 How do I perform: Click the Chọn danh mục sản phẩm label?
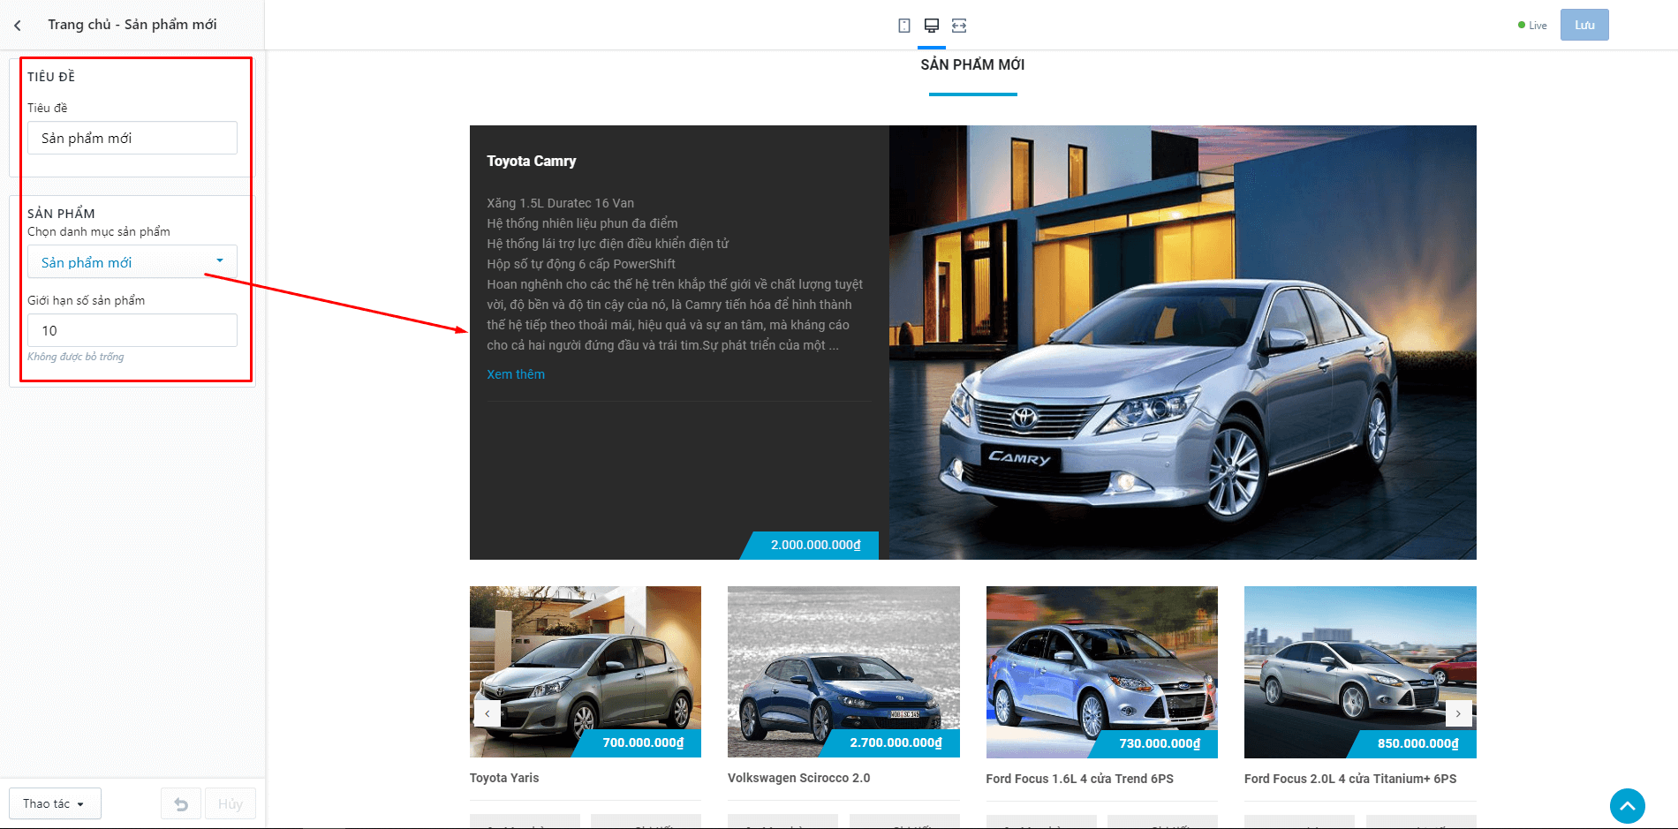[99, 231]
